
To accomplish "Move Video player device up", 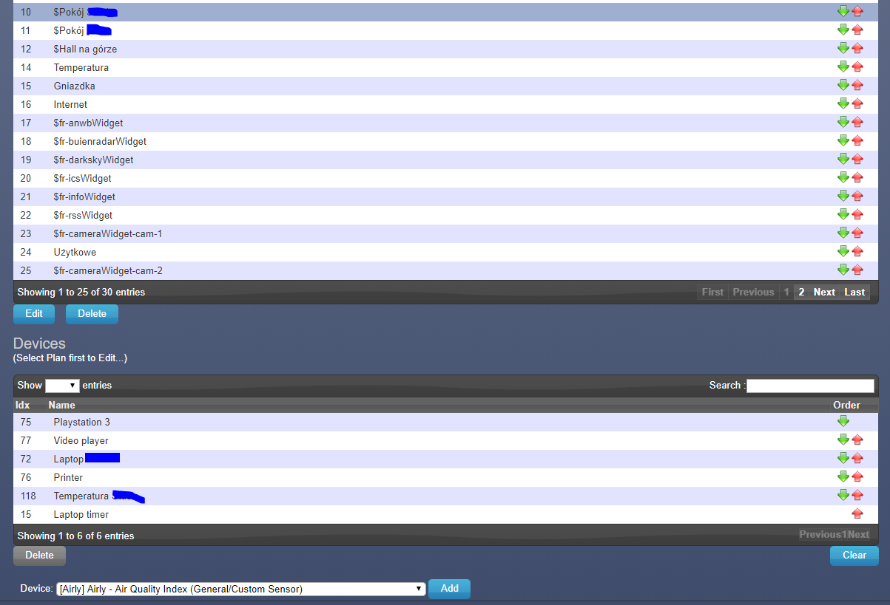I will 857,440.
